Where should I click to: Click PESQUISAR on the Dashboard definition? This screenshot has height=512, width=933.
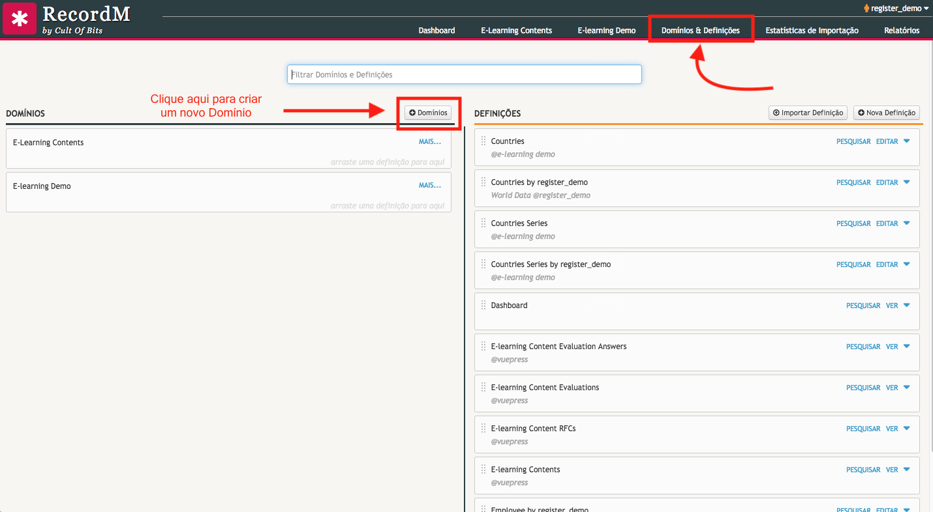pyautogui.click(x=863, y=306)
